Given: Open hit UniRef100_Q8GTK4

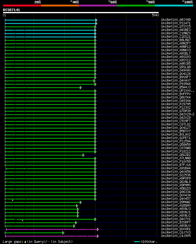Looking at the screenshot, I should (176, 97).
